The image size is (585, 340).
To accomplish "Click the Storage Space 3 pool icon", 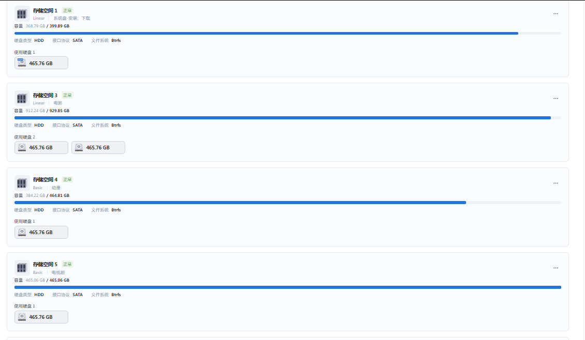I will point(22,99).
